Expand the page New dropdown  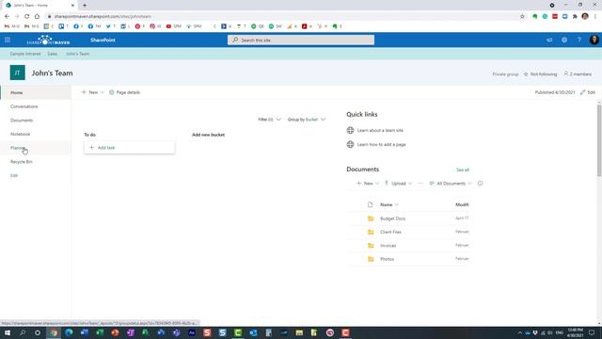click(92, 92)
